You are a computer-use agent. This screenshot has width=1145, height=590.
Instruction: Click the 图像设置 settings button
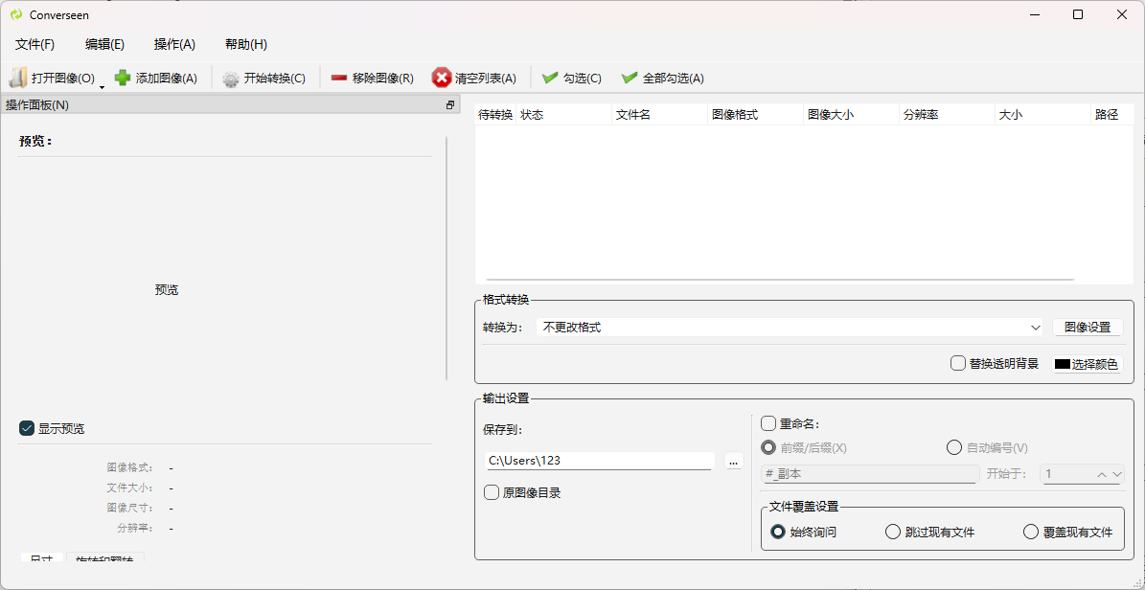1086,327
